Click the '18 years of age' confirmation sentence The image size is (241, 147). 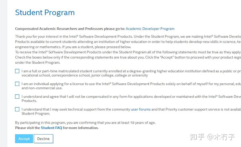(x=85, y=123)
